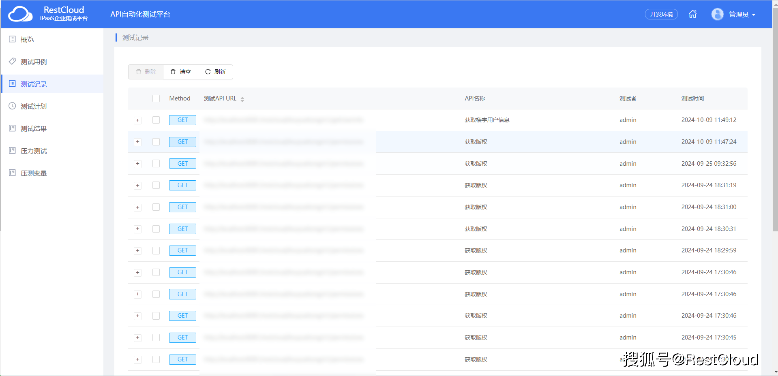Click the 测试结果 sidebar icon
The width and height of the screenshot is (778, 376).
click(13, 128)
